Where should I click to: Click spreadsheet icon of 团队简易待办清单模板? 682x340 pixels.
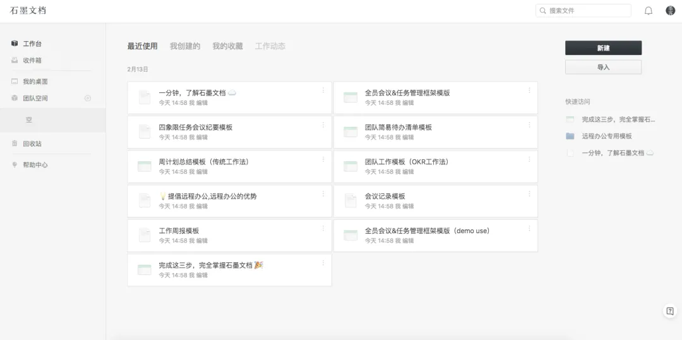(350, 131)
